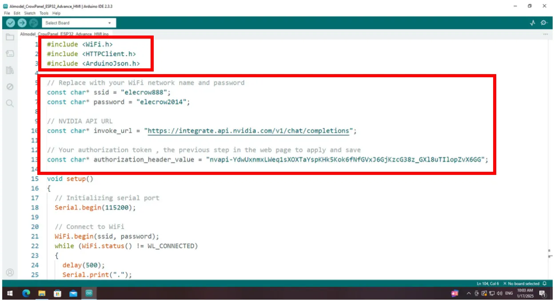This screenshot has width=554, height=301.
Task: Open the Tools menu
Action: coord(44,13)
